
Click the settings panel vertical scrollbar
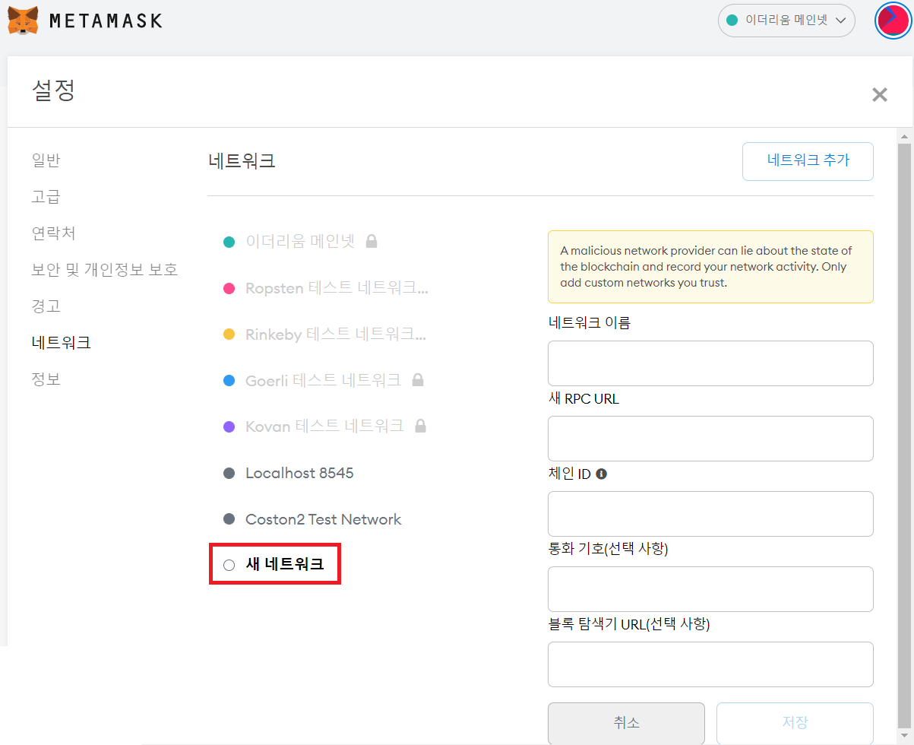click(x=904, y=437)
